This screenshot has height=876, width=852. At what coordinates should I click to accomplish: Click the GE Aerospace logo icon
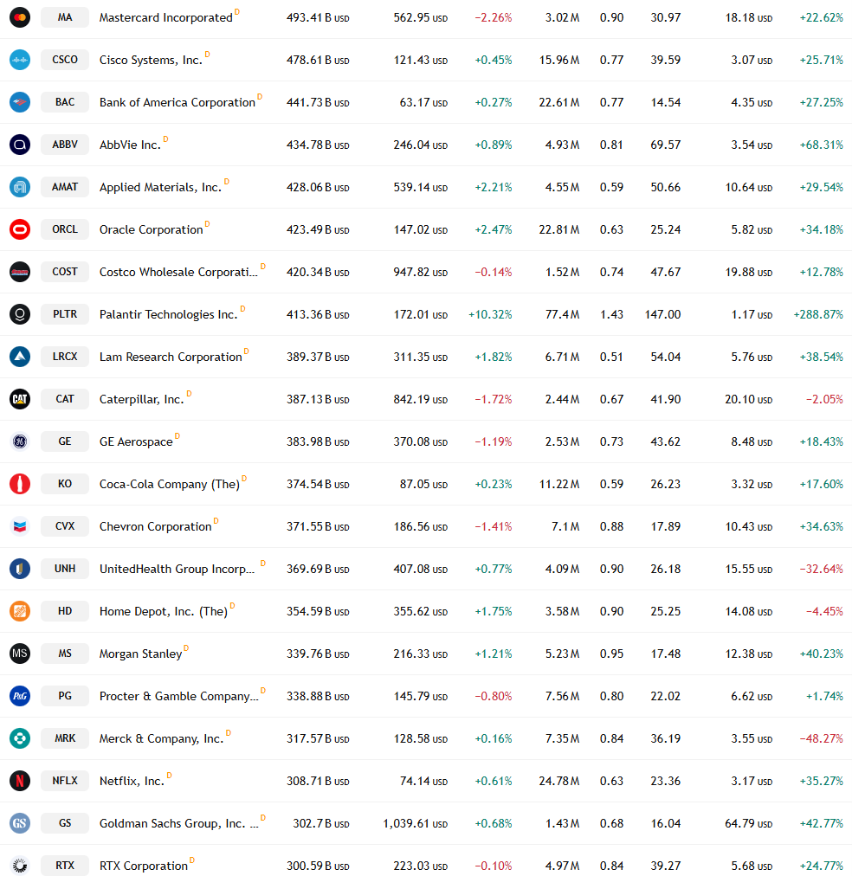pos(20,441)
